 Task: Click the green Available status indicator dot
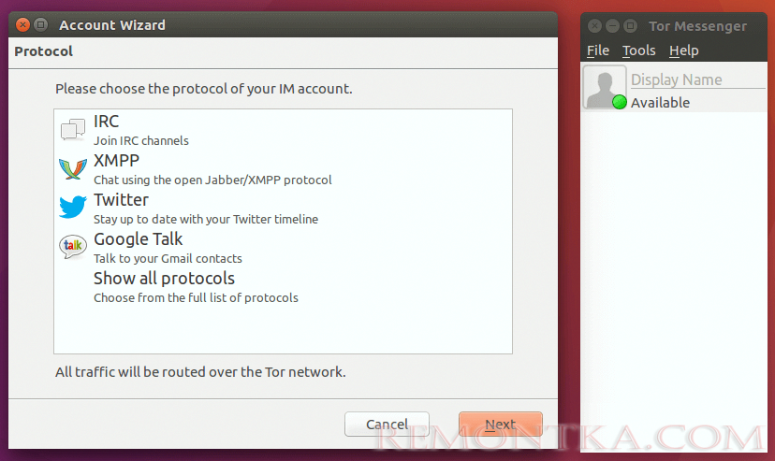point(620,102)
